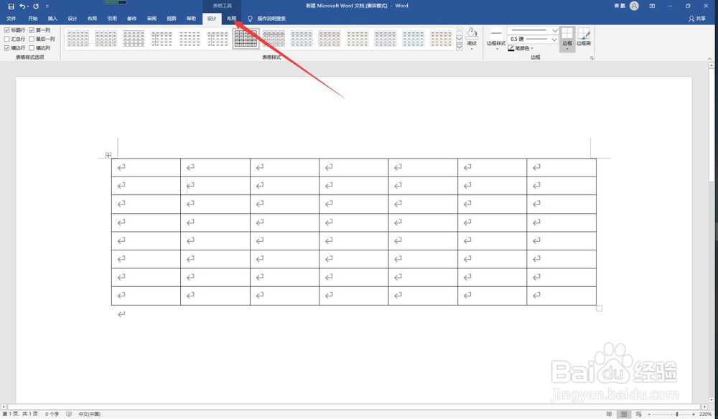Click the Redo/Repeat icon in the title bar
The height and width of the screenshot is (419, 718).
pyautogui.click(x=36, y=6)
